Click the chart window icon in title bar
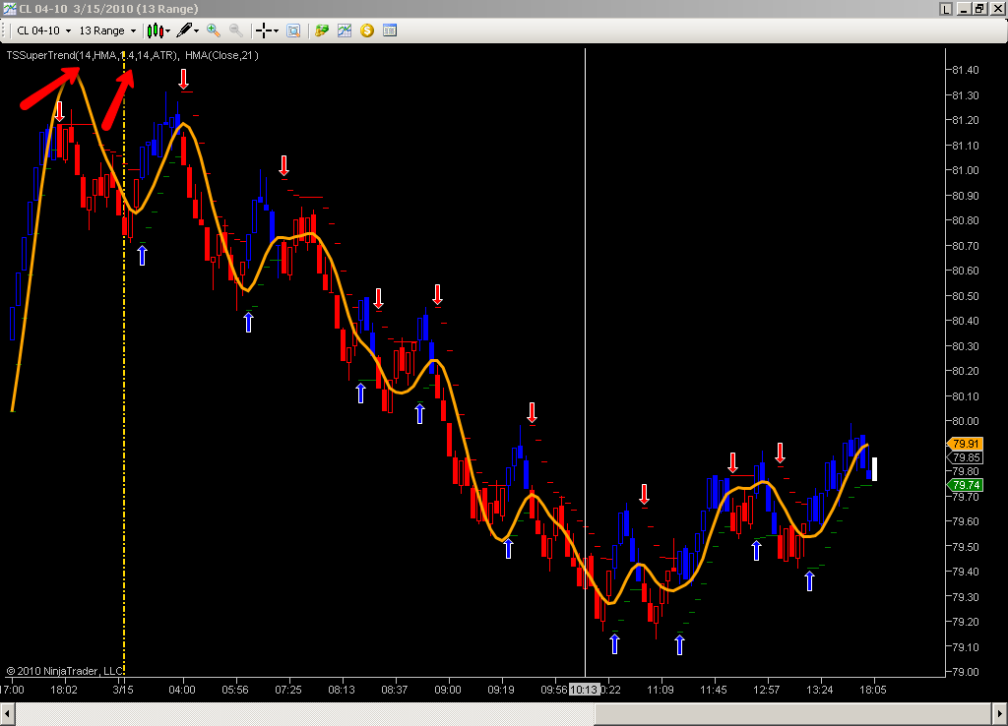1008x726 pixels. click(x=9, y=9)
